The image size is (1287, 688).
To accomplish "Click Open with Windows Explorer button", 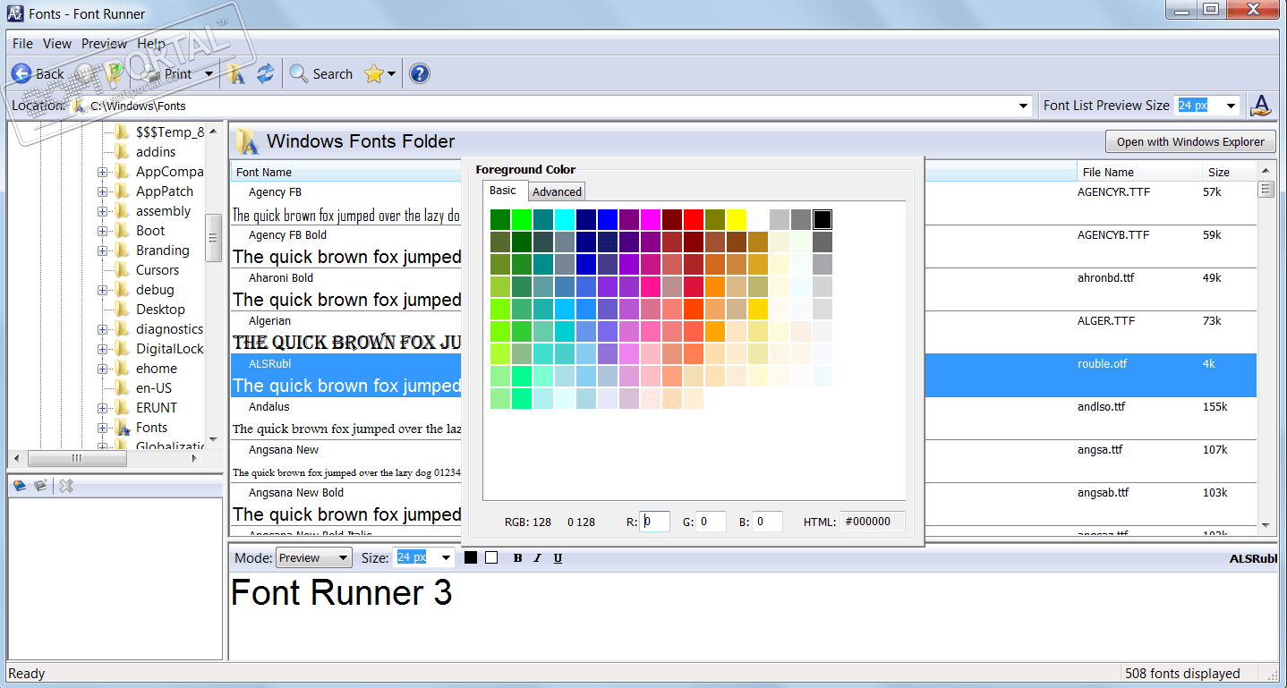I will pos(1190,141).
